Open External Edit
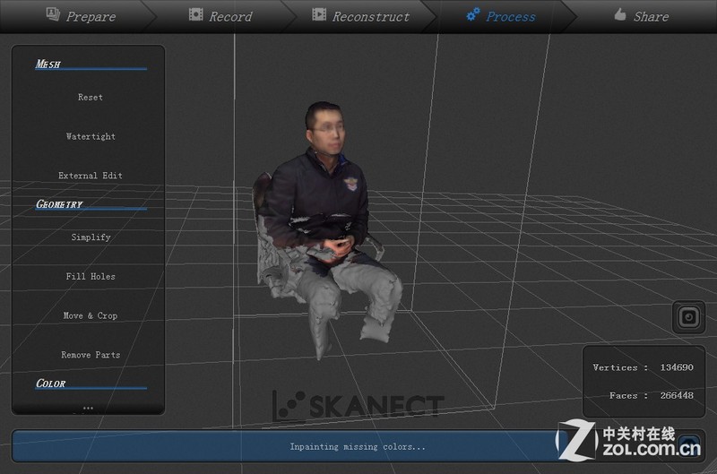717x474 pixels. pyautogui.click(x=91, y=176)
